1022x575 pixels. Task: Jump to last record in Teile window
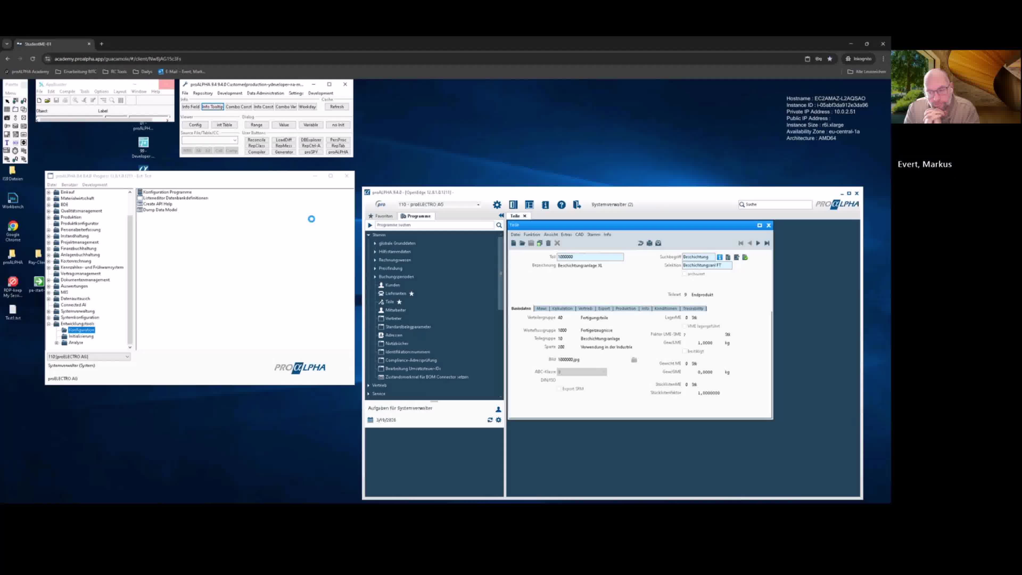pyautogui.click(x=767, y=243)
